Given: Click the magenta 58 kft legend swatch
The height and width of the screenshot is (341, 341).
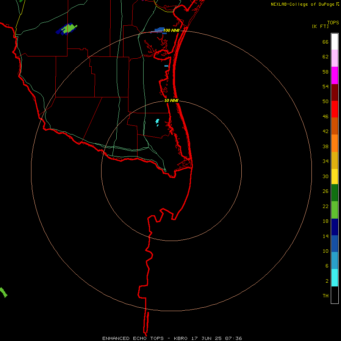Looking at the screenshot, I should click(x=335, y=75).
